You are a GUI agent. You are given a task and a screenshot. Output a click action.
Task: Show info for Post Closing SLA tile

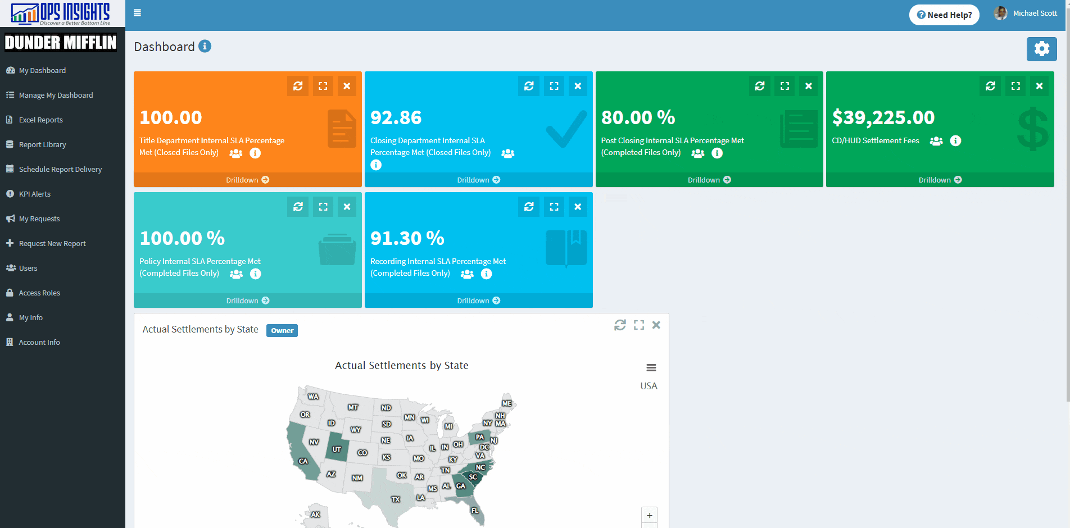tap(717, 153)
